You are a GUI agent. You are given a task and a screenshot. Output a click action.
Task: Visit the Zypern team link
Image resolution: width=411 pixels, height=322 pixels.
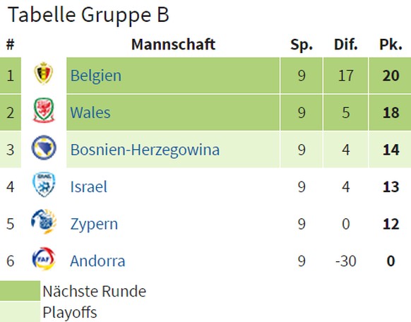94,224
